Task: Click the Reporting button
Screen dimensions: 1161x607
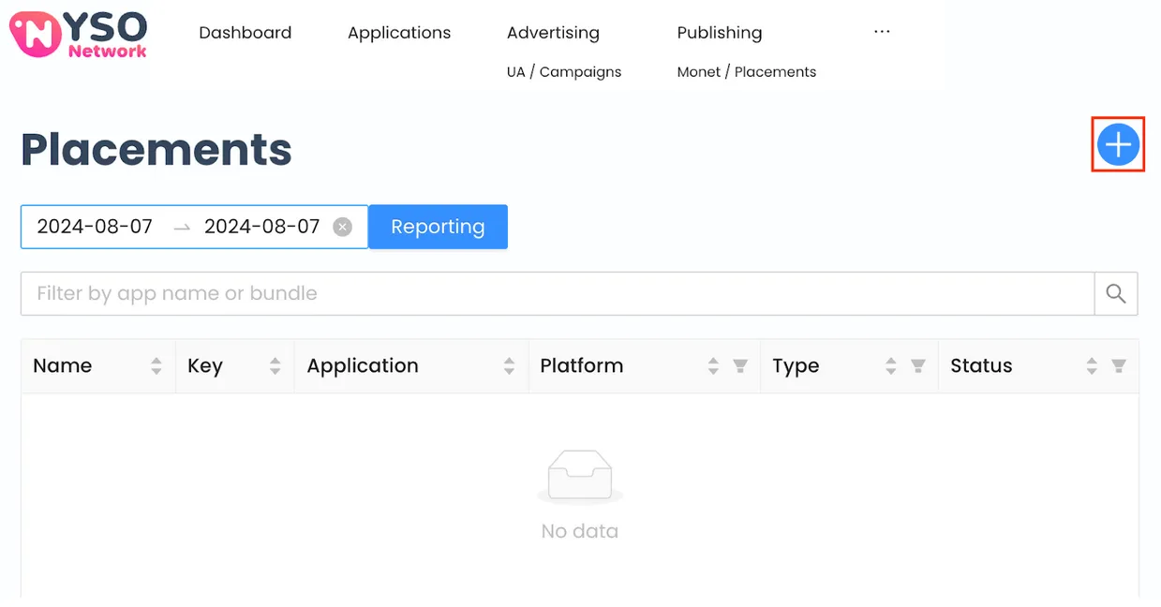Action: pyautogui.click(x=438, y=226)
